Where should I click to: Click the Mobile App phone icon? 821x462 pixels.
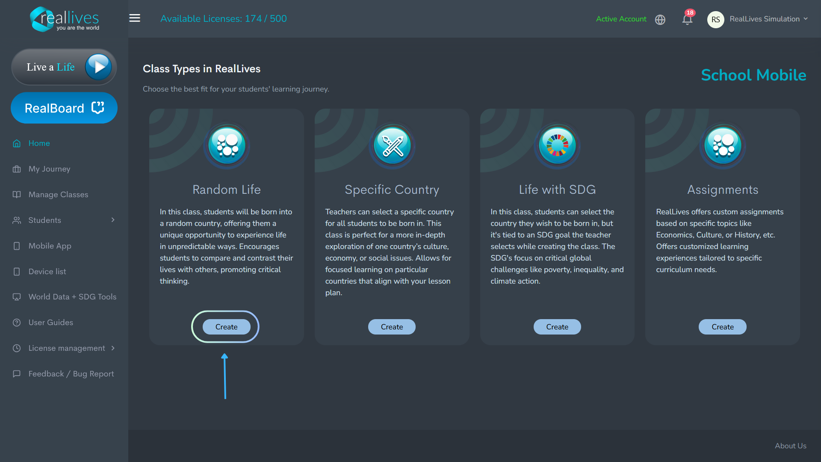point(17,246)
